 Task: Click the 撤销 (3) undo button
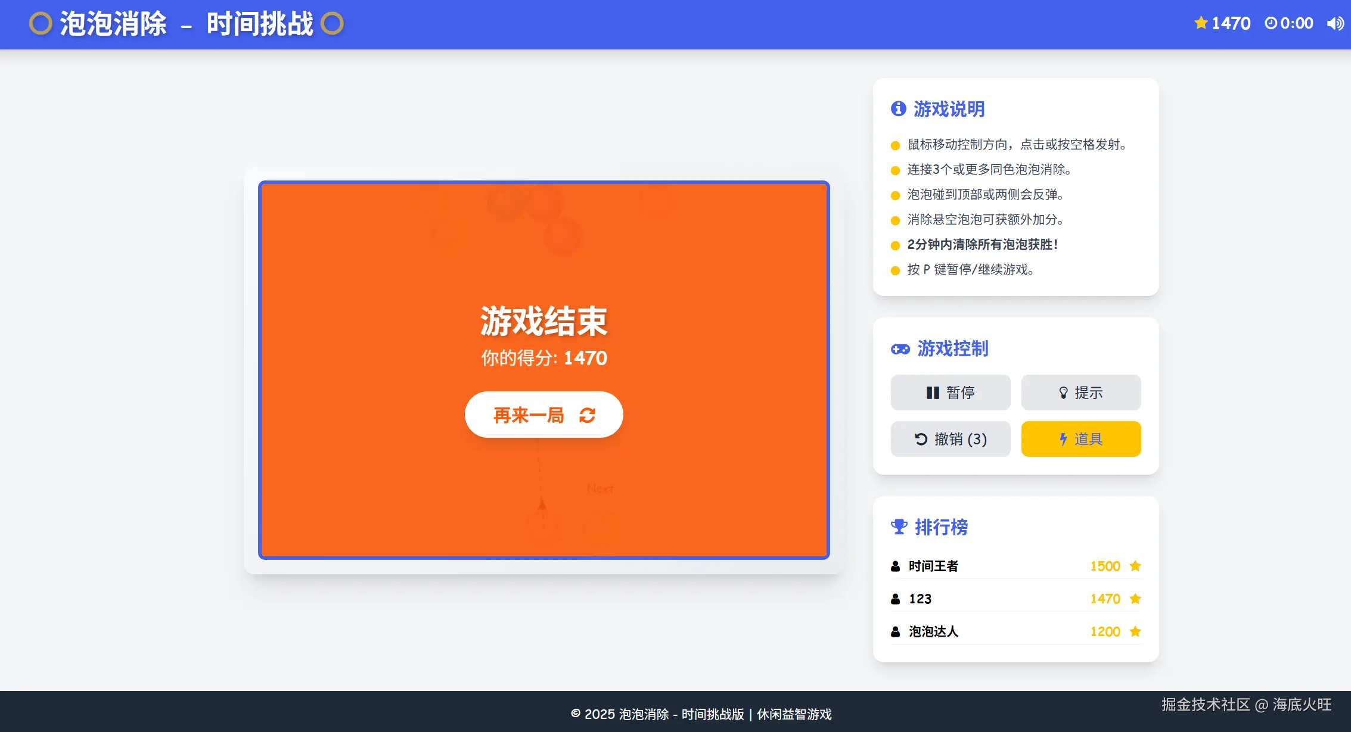click(x=950, y=439)
